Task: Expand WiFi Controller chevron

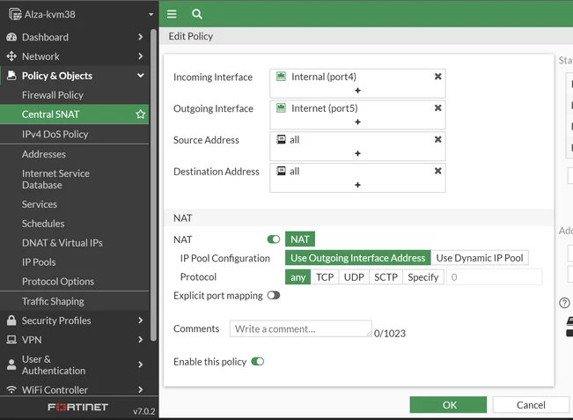Action: [140, 390]
